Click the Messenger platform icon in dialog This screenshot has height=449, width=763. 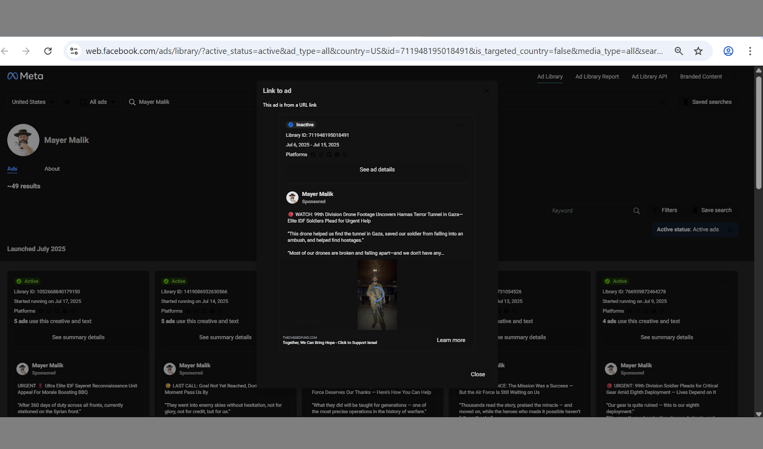337,155
